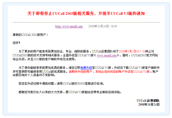Click the greeting 尊敬的UUCall 2005版用户
172x118 pixels.
30,35
